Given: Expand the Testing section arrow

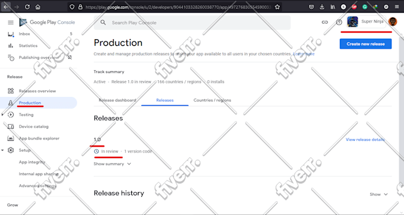Looking at the screenshot, I should coord(2,115).
